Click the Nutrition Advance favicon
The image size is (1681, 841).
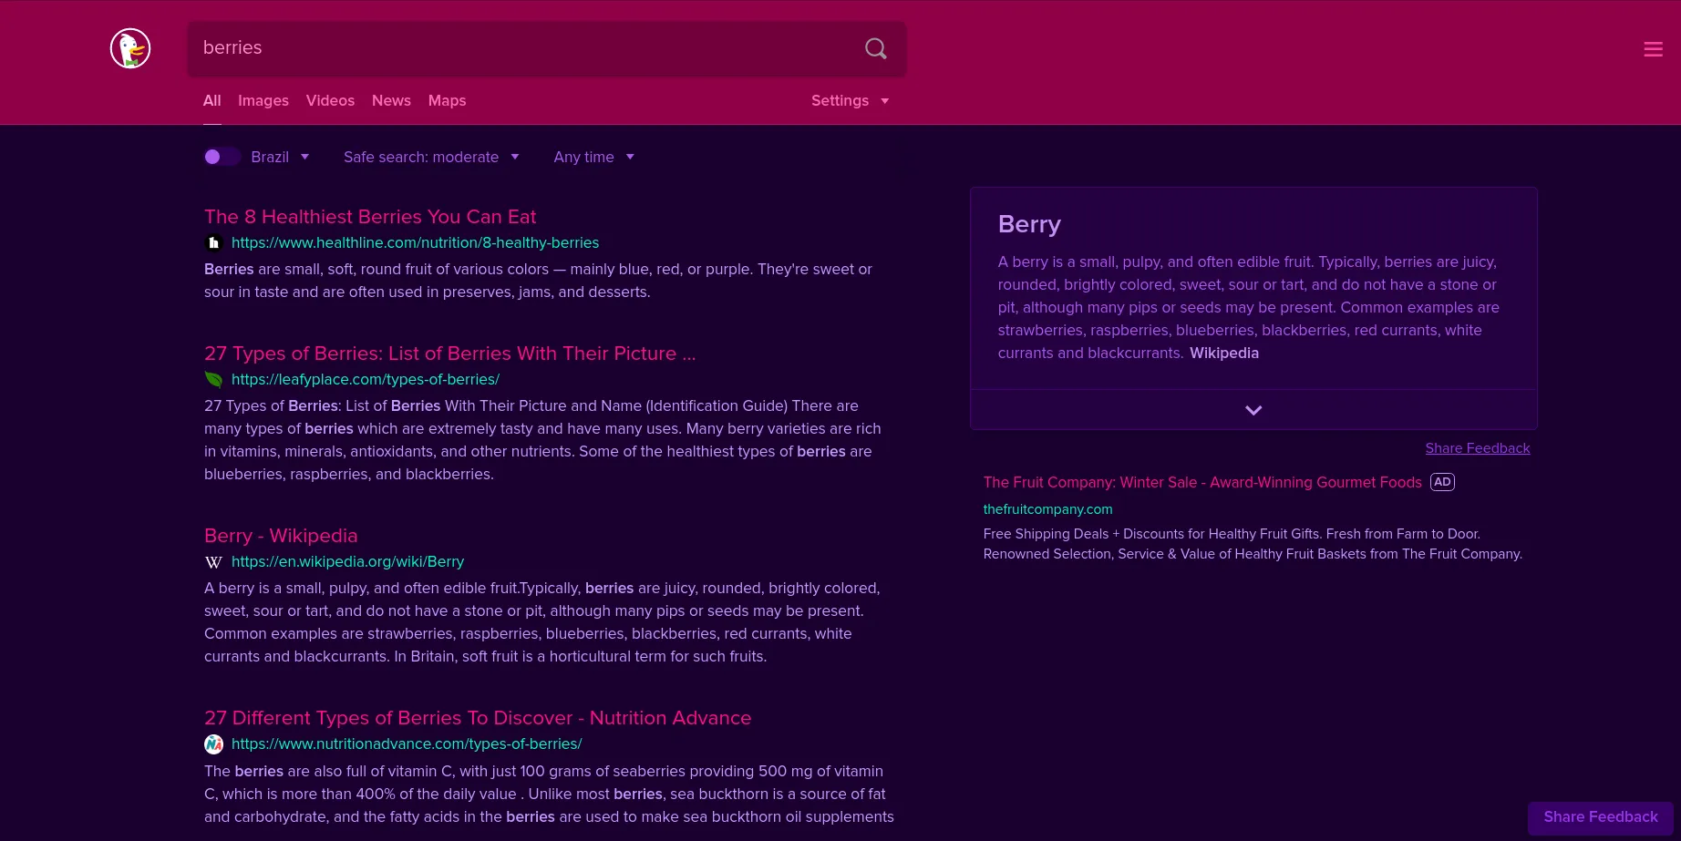[x=213, y=744]
